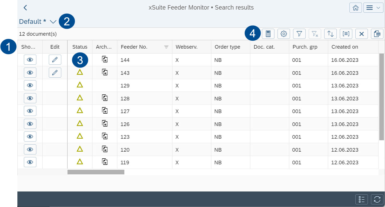Edit the entry for Feeder No. 144
Screen dimensions: 385x207
point(55,59)
